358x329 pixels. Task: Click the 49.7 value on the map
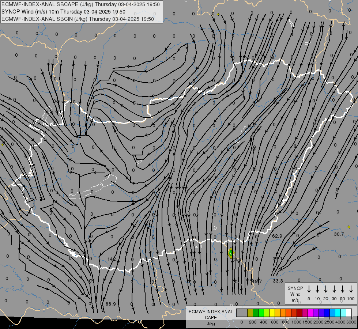pos(257,281)
